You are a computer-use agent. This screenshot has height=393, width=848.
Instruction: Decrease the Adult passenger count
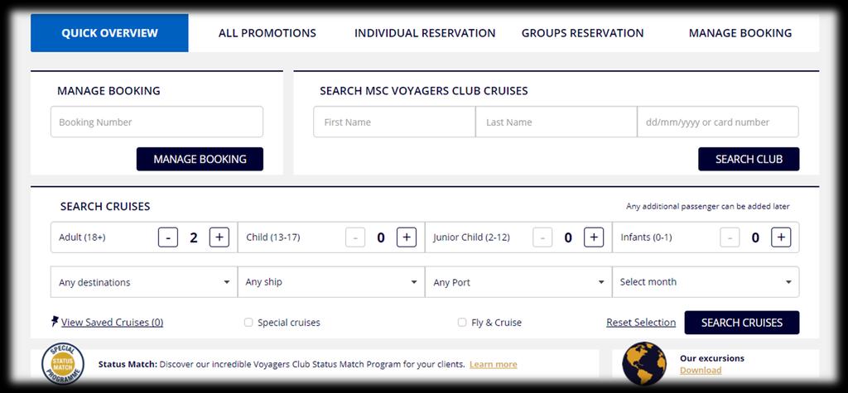(168, 237)
